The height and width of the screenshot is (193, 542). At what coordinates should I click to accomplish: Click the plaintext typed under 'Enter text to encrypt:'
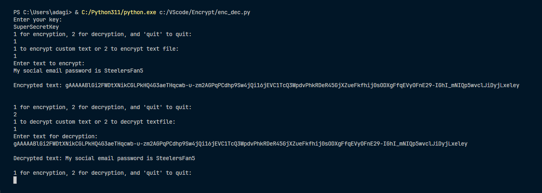click(78, 71)
